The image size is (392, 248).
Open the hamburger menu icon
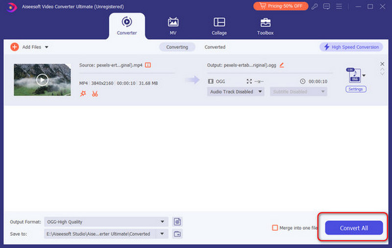click(339, 6)
